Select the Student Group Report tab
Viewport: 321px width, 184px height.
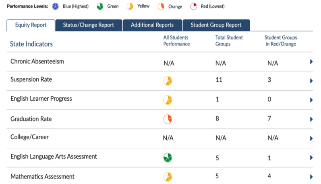(x=216, y=25)
